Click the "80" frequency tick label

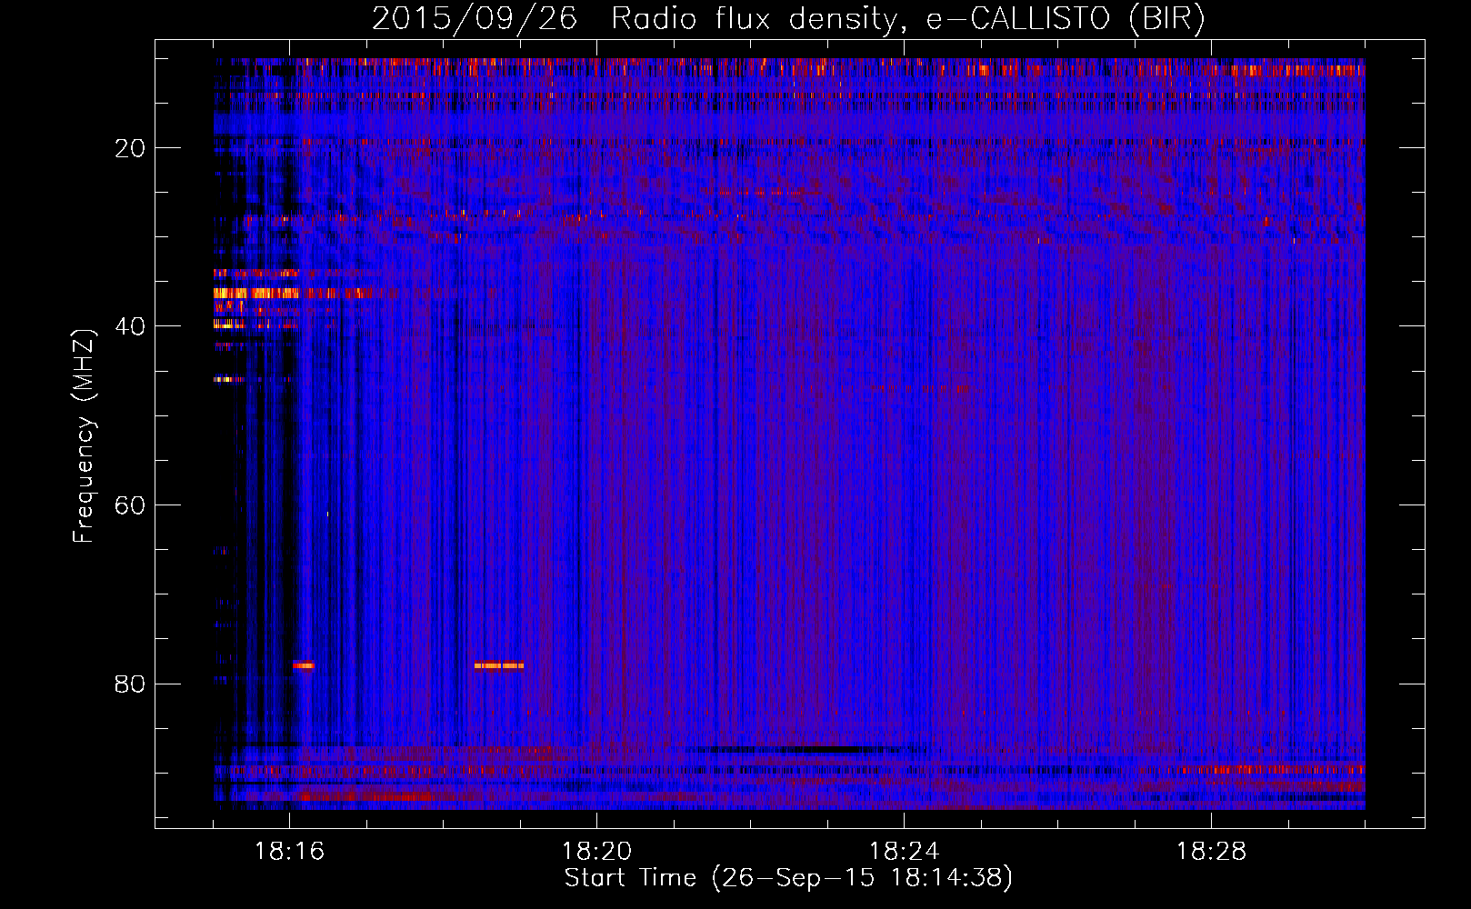pos(131,684)
